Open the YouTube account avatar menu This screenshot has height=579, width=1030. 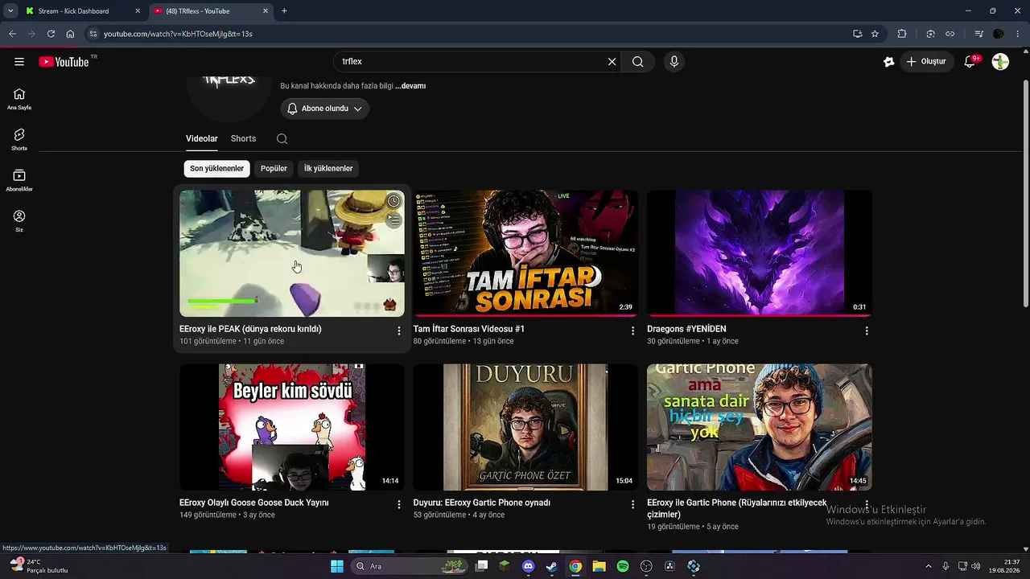1000,62
